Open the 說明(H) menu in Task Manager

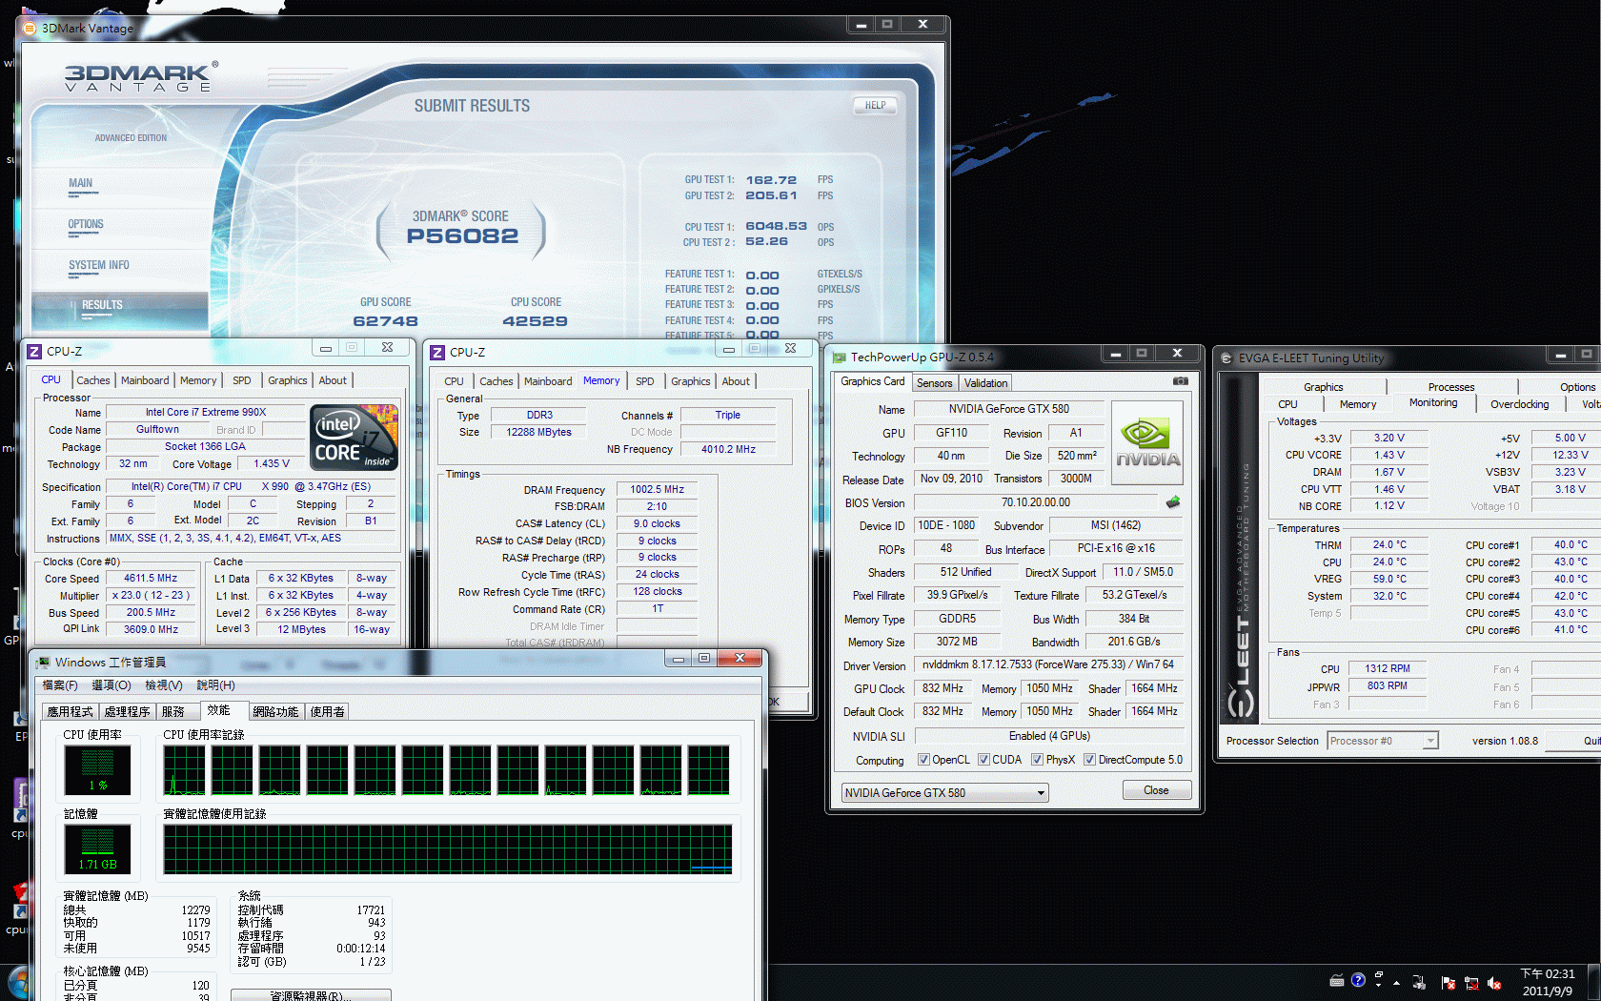pos(216,685)
